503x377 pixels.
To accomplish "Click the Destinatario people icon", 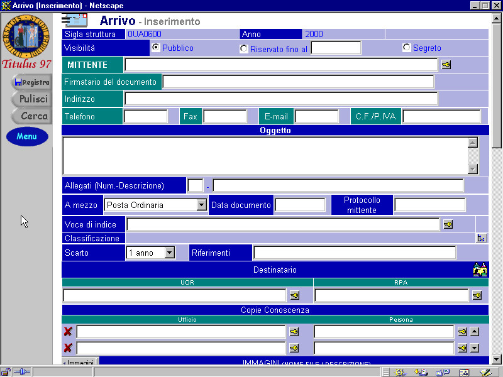I will (x=480, y=270).
